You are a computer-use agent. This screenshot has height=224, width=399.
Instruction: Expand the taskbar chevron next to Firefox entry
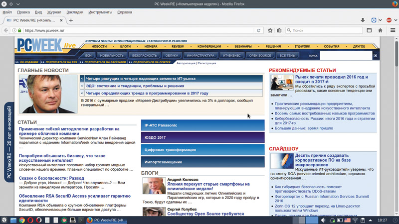click(81, 220)
